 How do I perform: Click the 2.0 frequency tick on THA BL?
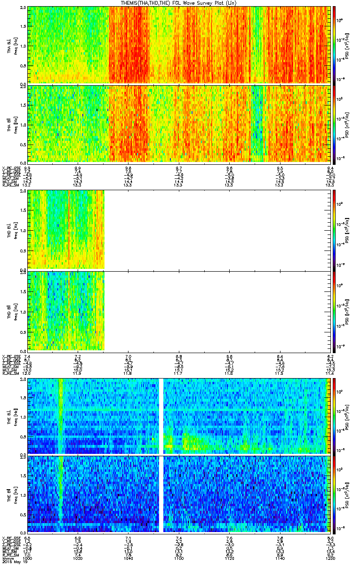coord(24,8)
